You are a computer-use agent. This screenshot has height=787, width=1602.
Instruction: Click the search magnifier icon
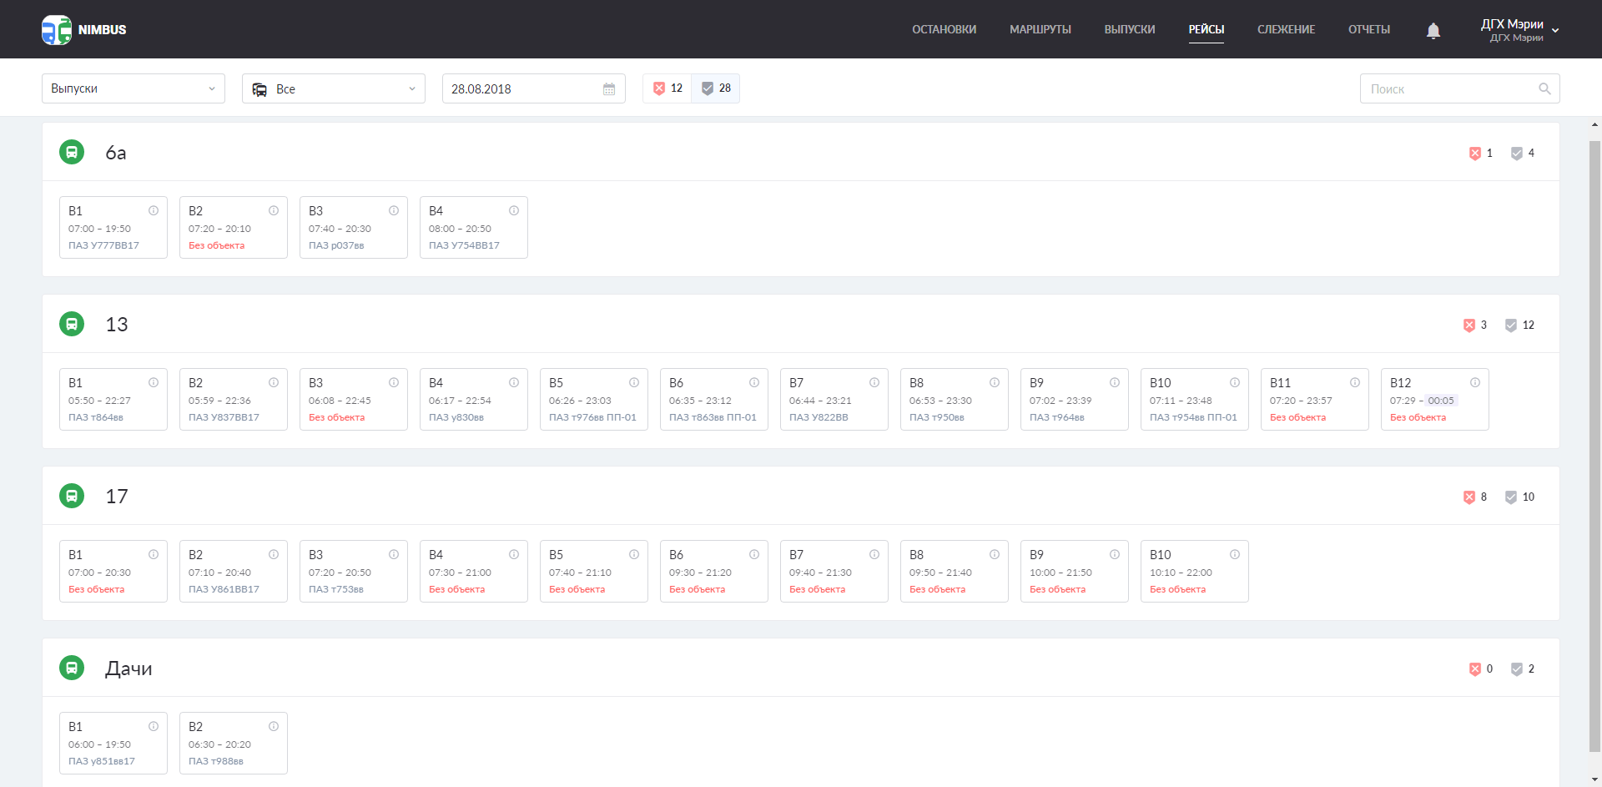click(1544, 89)
